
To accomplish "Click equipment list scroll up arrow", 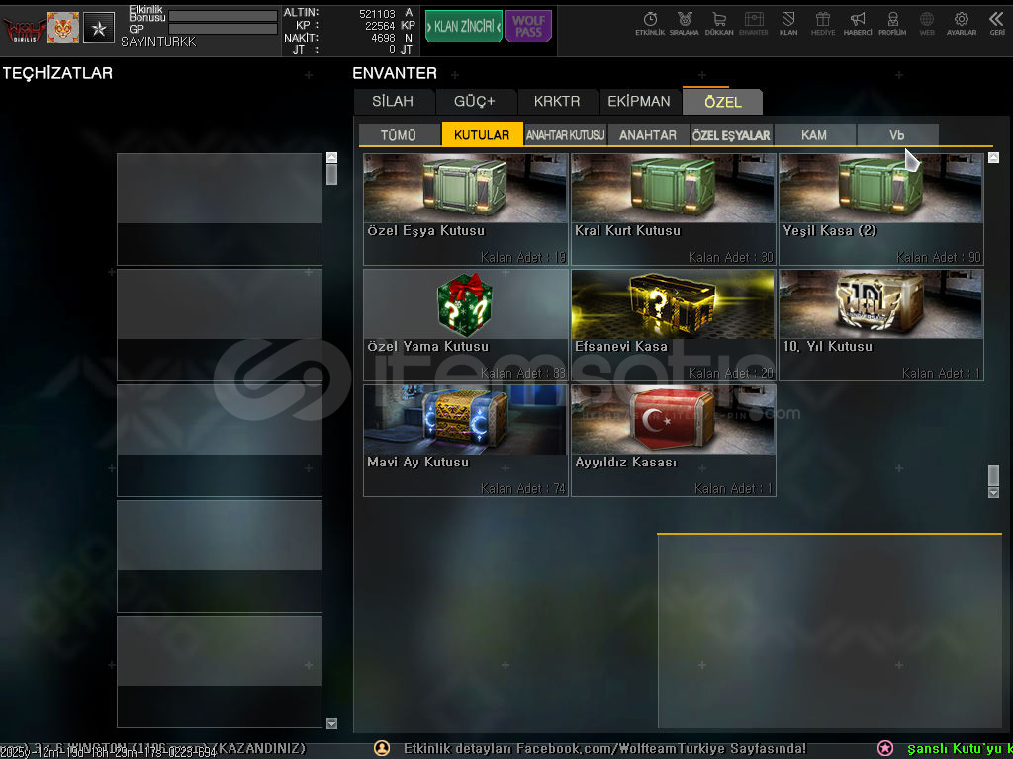I will coord(331,157).
